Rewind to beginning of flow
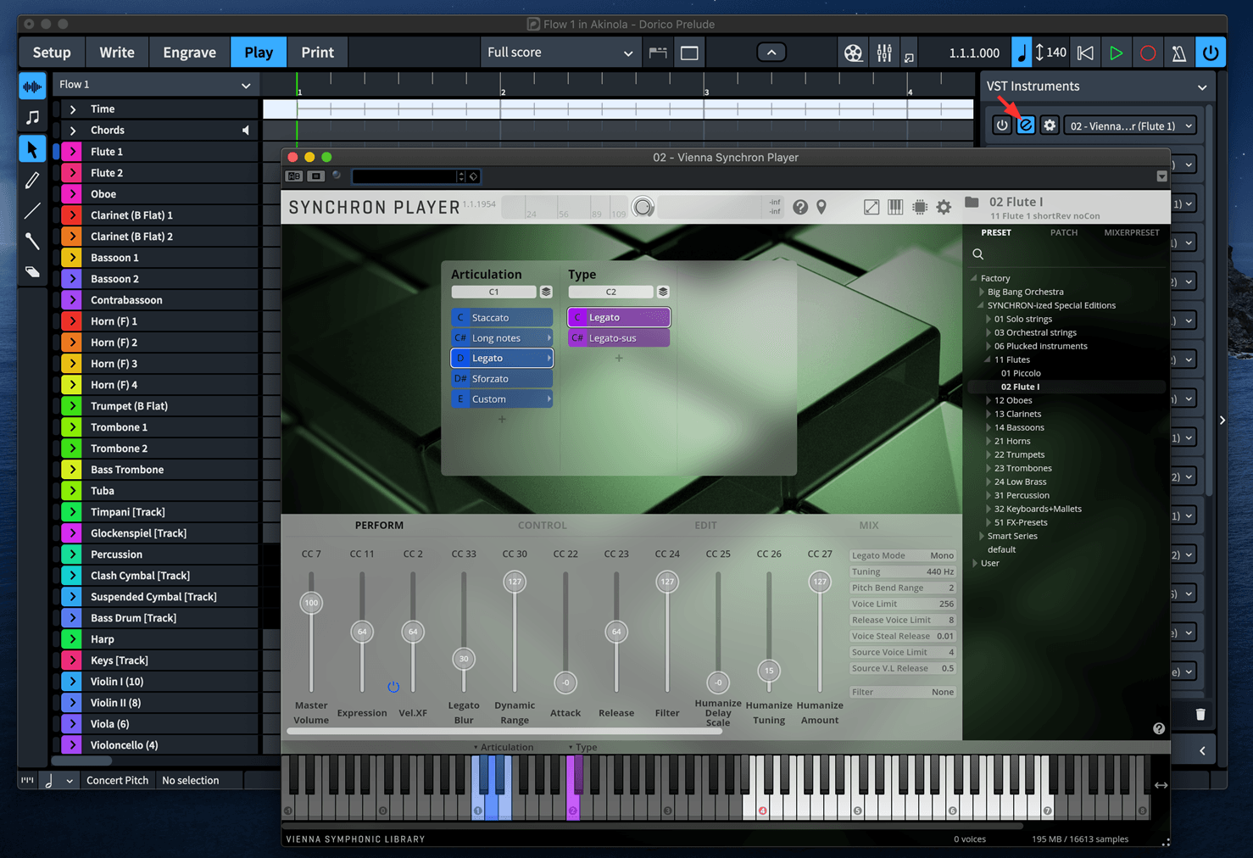 click(x=1085, y=53)
